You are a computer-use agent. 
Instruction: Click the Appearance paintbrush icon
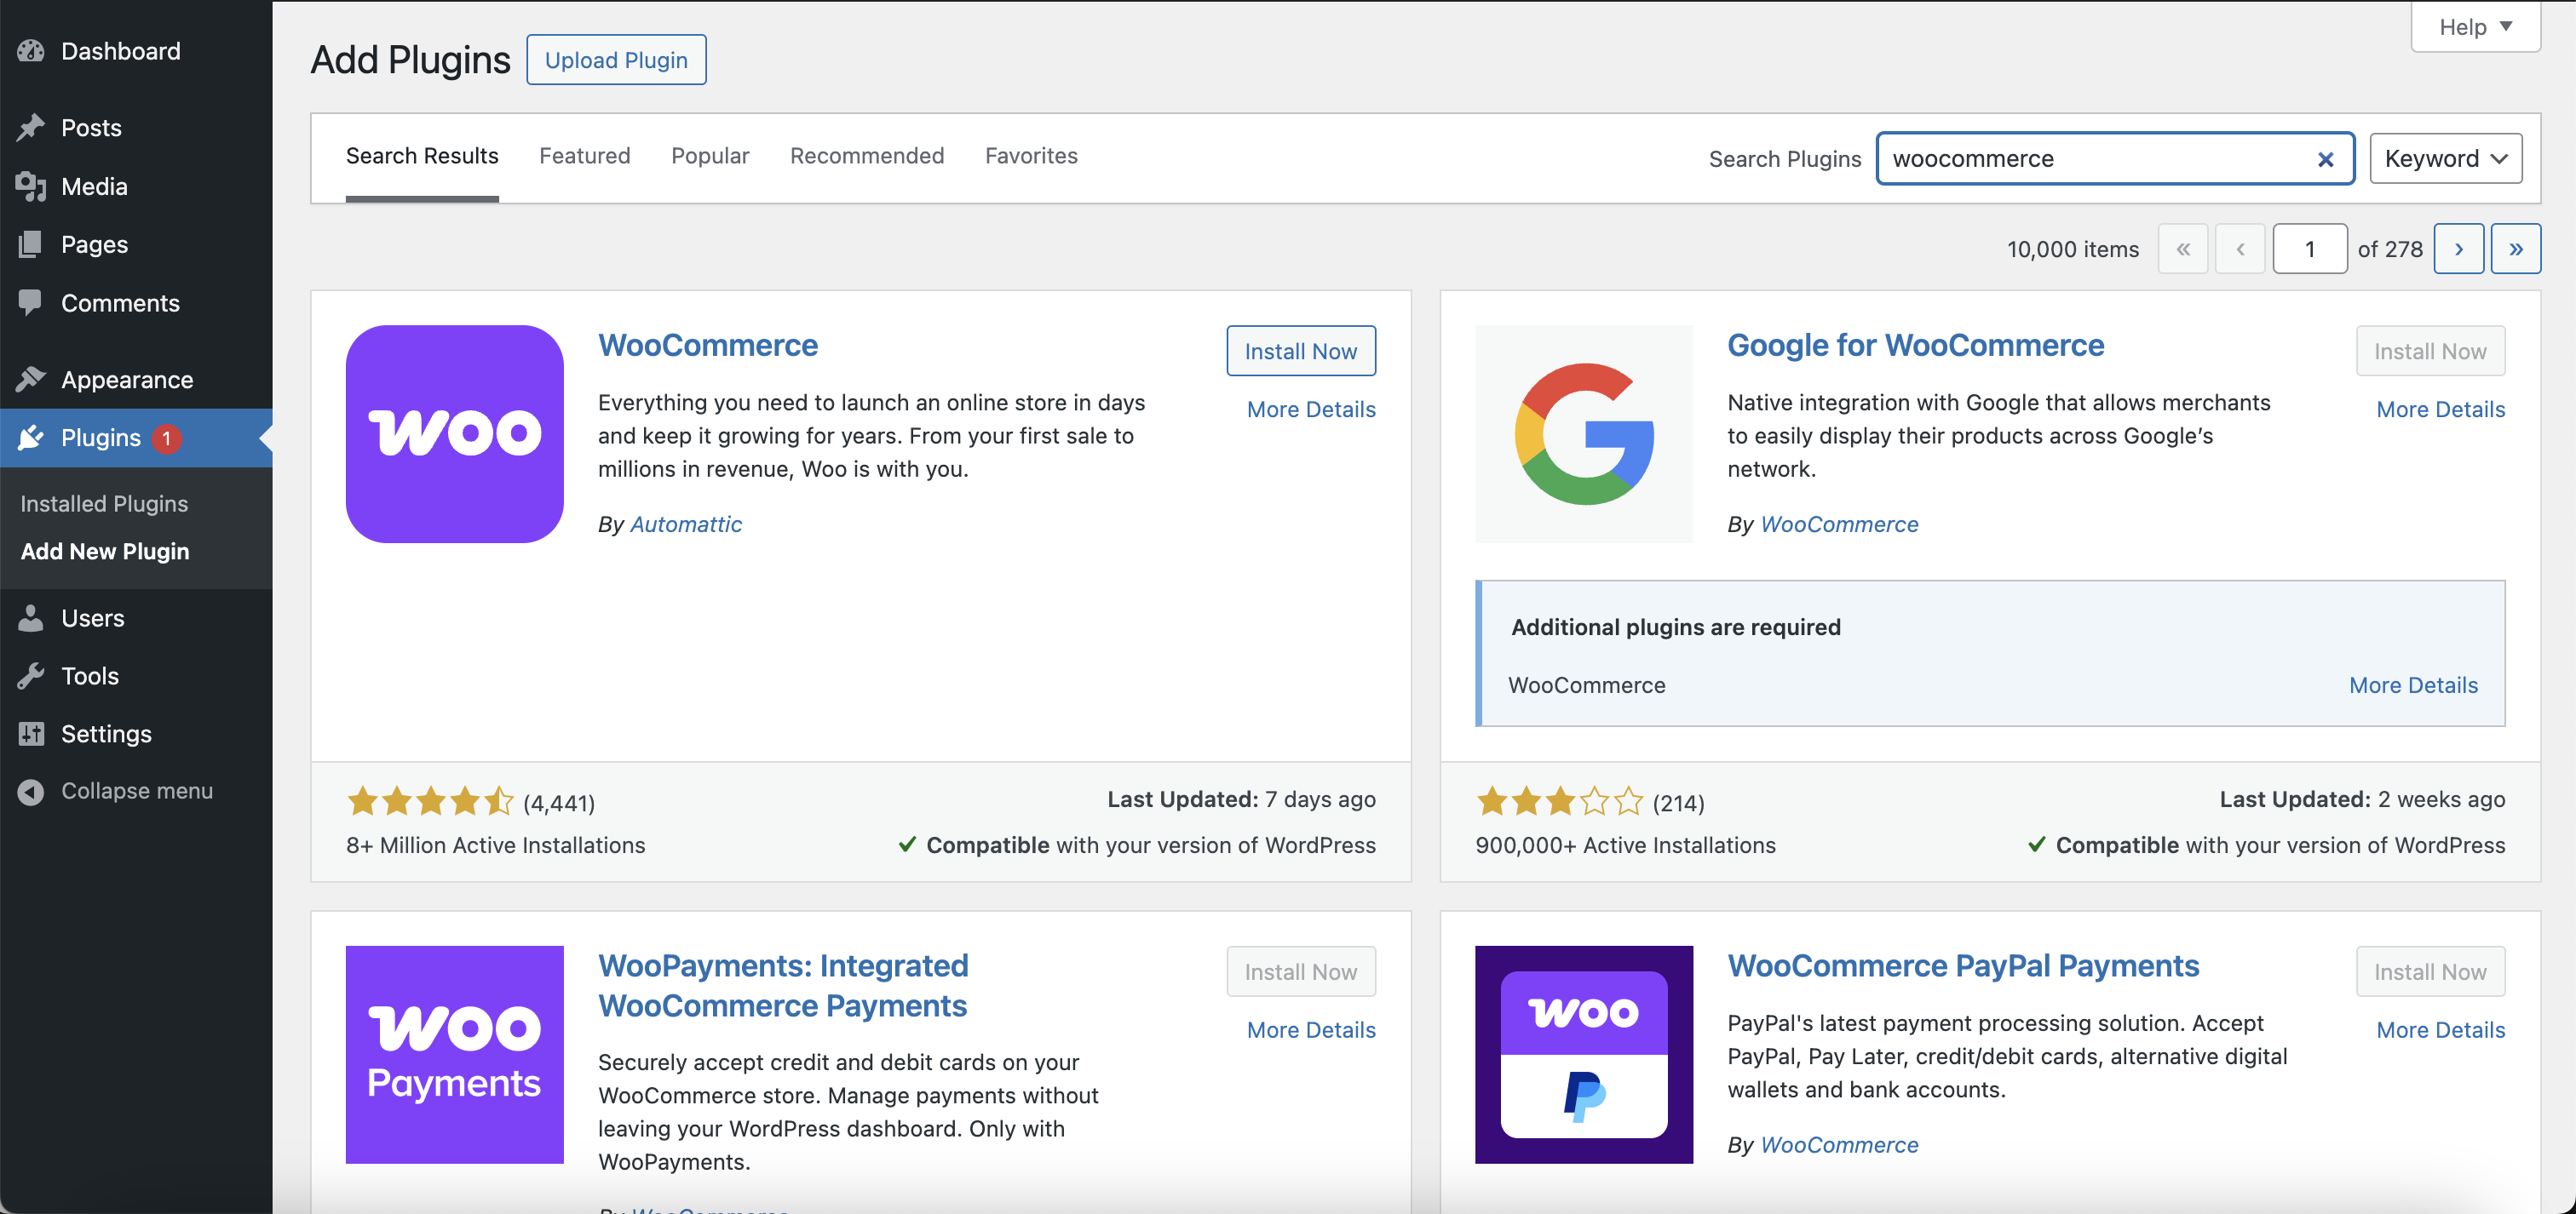[31, 380]
